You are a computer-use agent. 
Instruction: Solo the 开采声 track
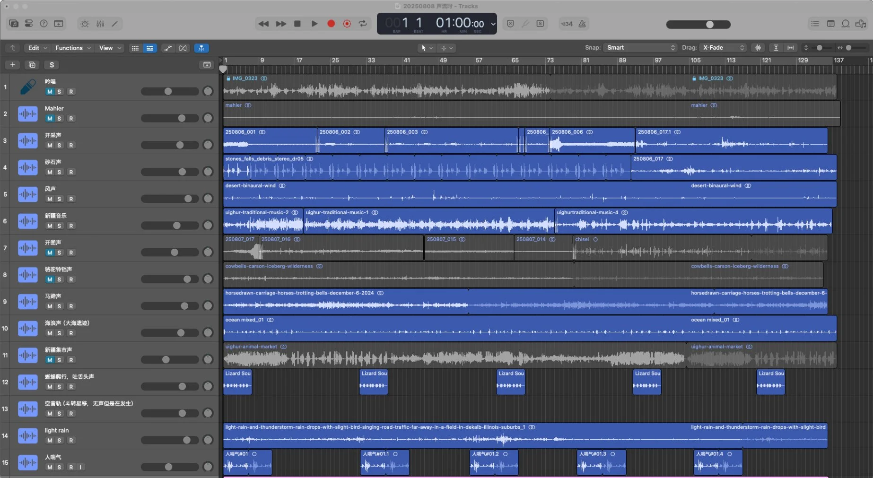click(60, 146)
